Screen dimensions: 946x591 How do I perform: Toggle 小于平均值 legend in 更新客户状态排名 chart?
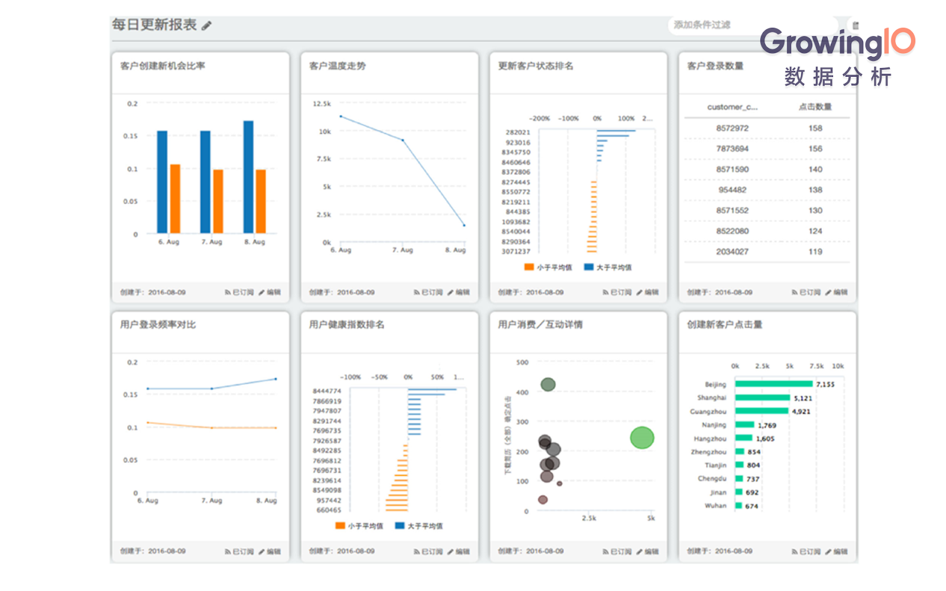(x=548, y=267)
